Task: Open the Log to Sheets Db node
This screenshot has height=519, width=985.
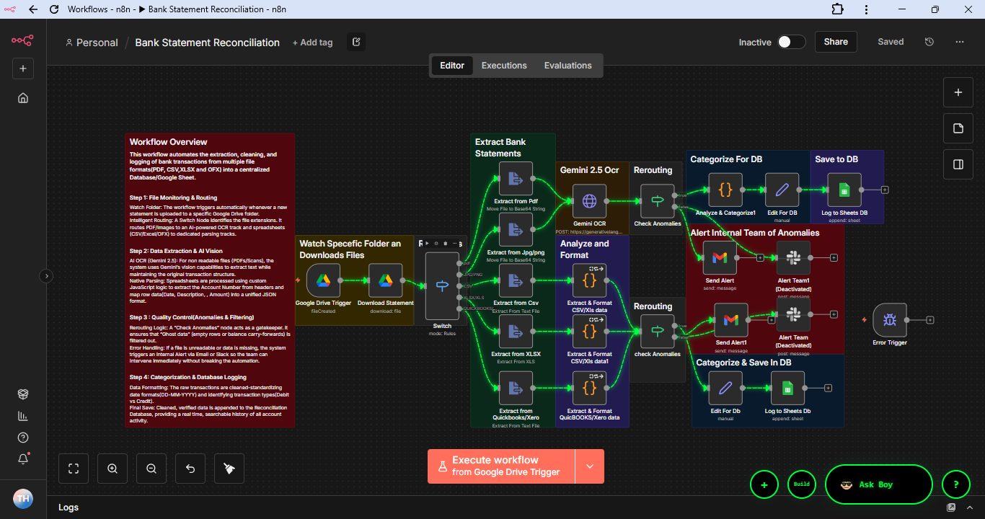Action: (x=787, y=389)
